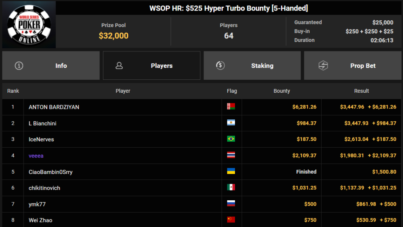Open the veeea player link

36,156
